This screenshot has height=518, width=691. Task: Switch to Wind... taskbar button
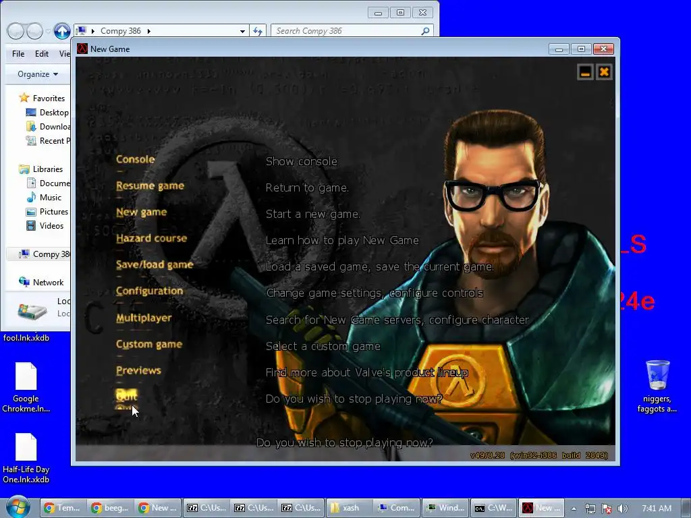click(445, 508)
